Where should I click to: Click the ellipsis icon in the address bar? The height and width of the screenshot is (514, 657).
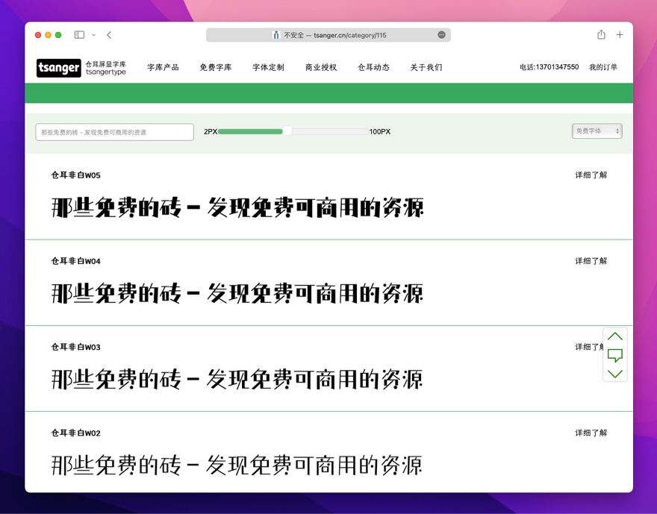pyautogui.click(x=442, y=34)
